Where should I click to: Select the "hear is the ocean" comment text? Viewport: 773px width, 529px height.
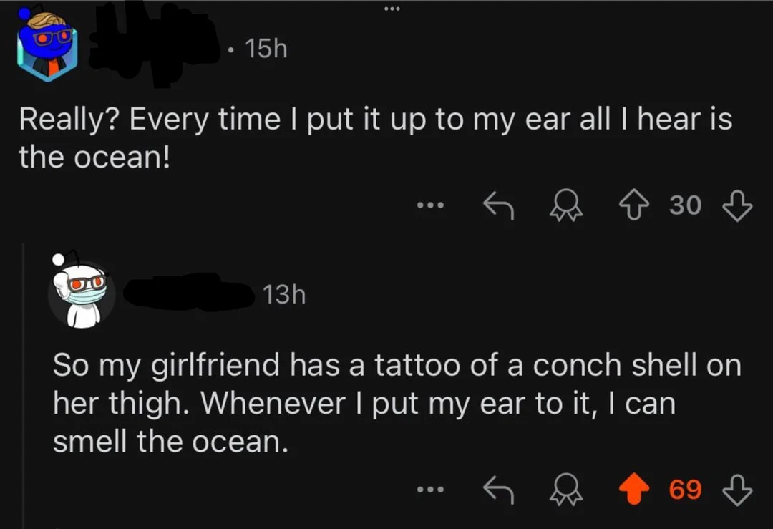376,139
